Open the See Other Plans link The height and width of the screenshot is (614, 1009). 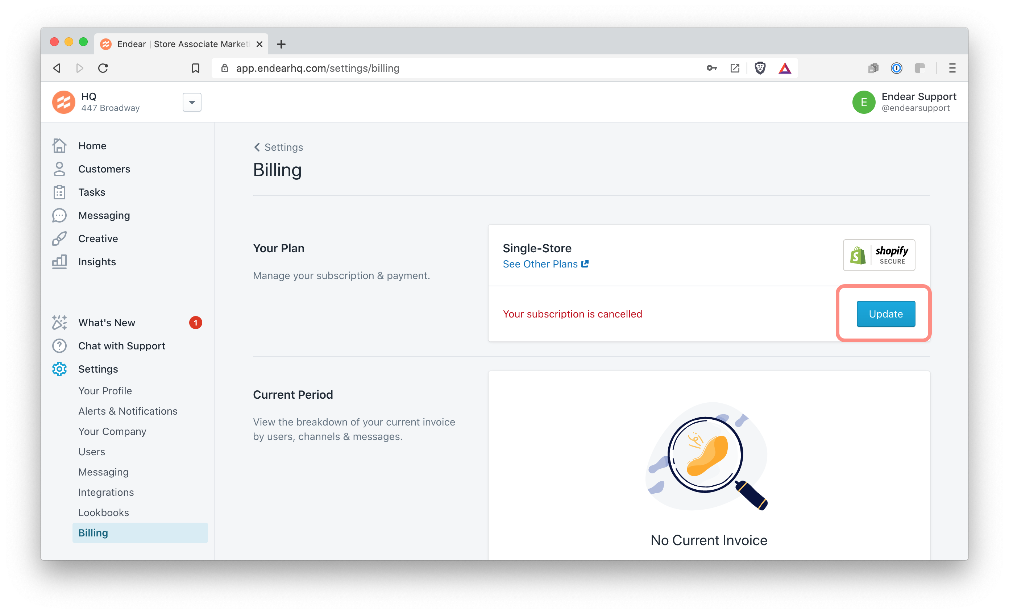540,264
